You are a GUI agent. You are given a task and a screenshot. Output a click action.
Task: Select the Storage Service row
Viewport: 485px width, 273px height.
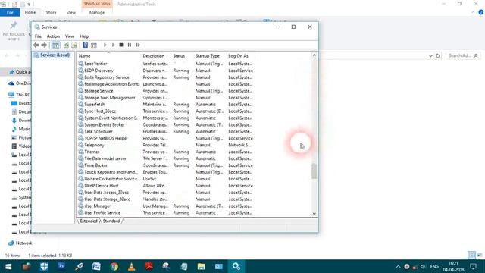coord(165,91)
